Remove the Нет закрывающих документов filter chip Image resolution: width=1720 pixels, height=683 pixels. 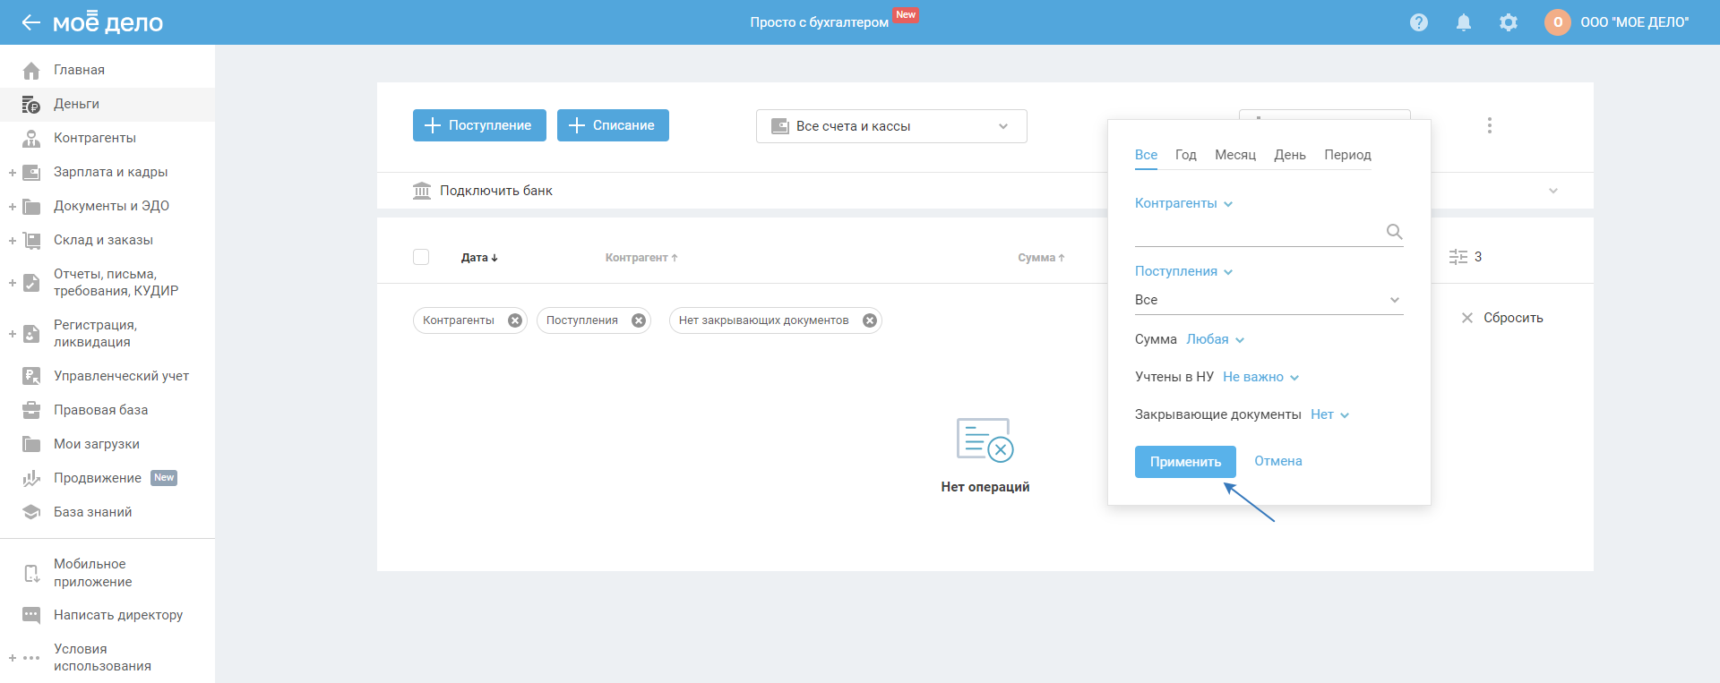tap(870, 320)
